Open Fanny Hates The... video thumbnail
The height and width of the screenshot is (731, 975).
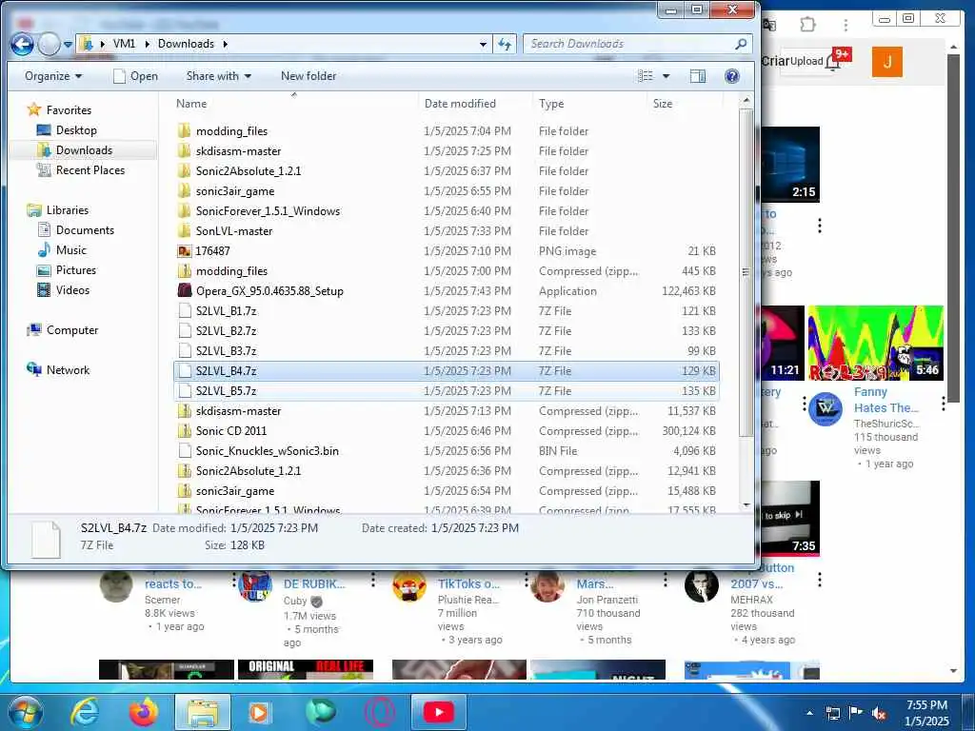tap(875, 343)
